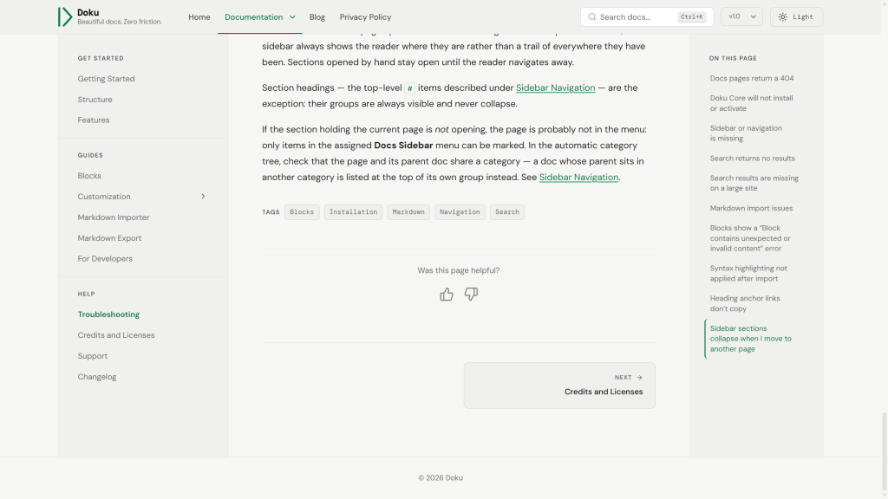
Task: Expand the Customization sidebar section
Action: coord(203,197)
